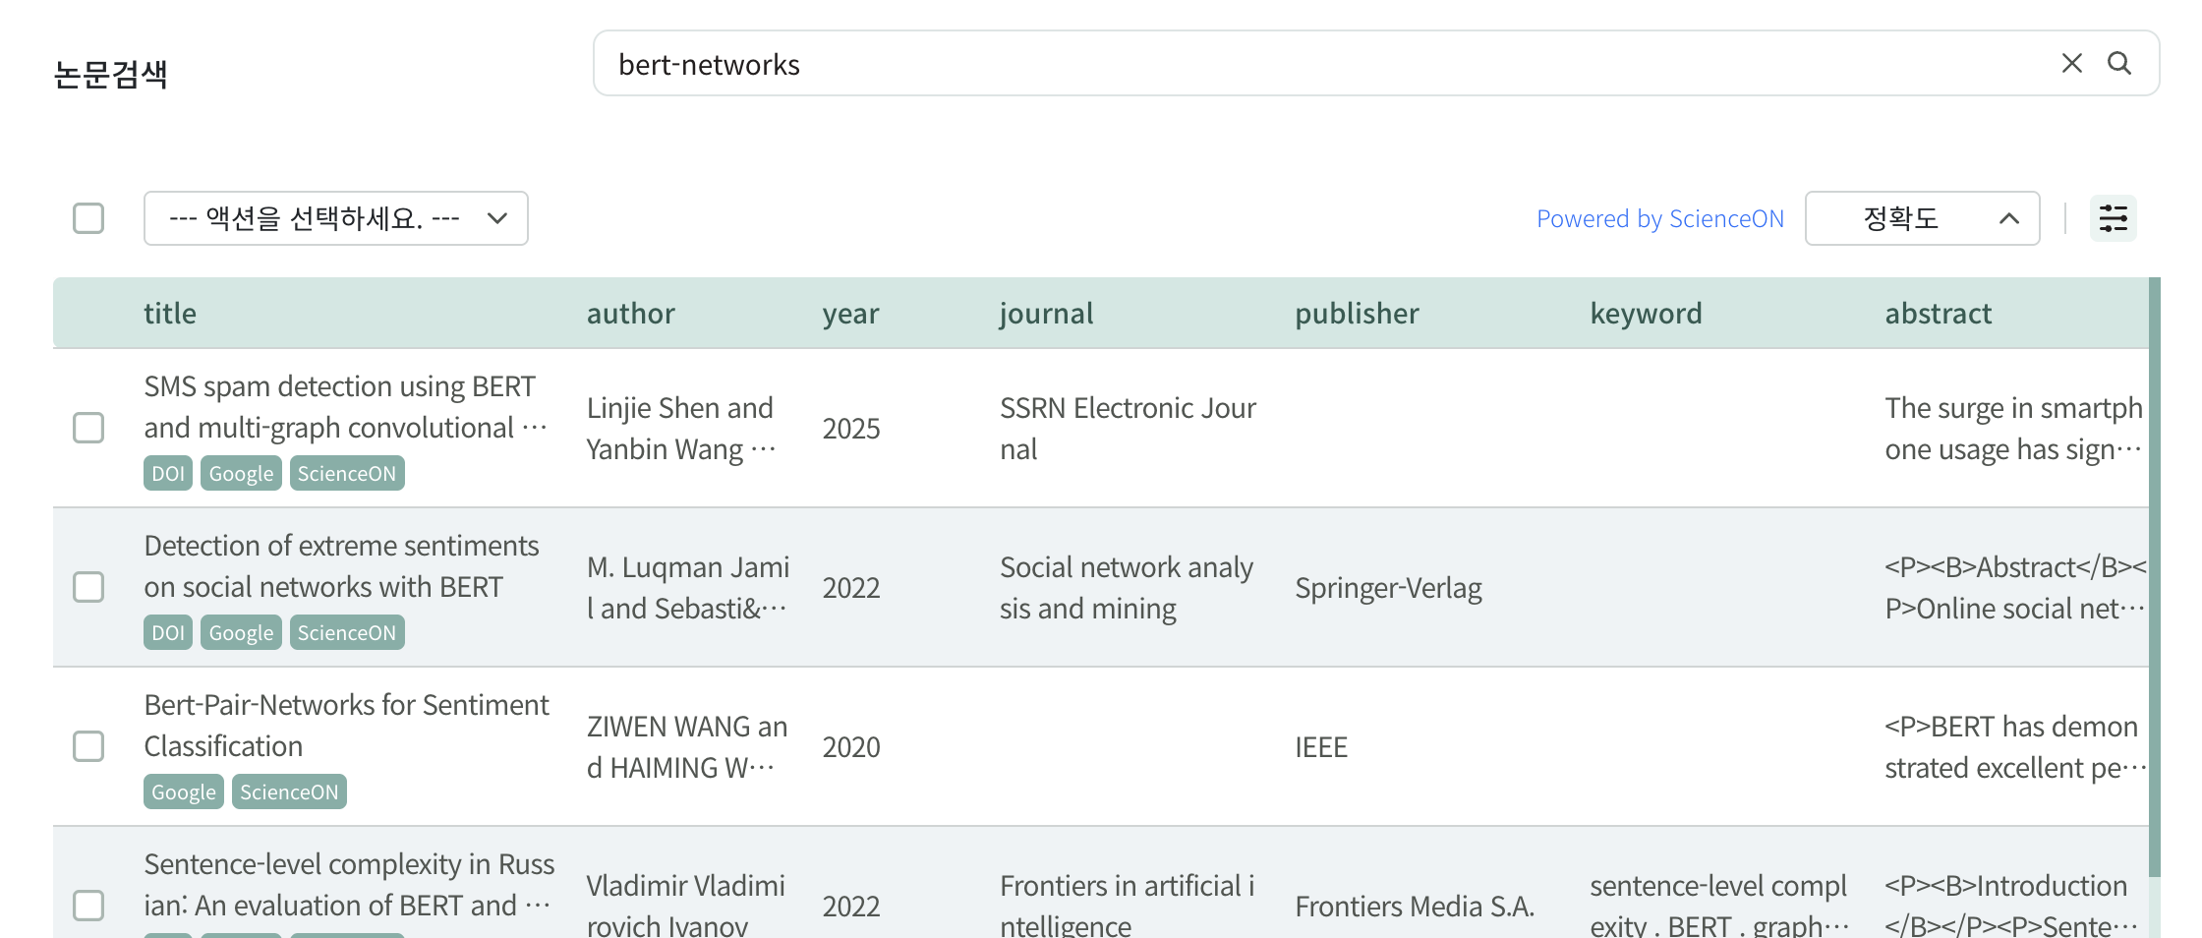Image resolution: width=2202 pixels, height=938 pixels.
Task: Open ScienceON tag for Bert-Pair-Networks paper
Action: point(289,791)
